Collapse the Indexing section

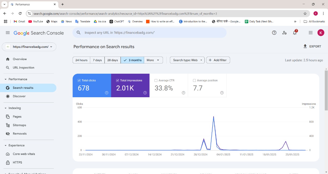[x=6, y=108]
